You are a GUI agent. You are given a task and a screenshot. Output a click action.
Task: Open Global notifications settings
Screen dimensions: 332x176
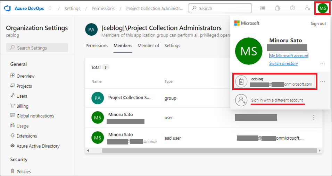pyautogui.click(x=35, y=116)
